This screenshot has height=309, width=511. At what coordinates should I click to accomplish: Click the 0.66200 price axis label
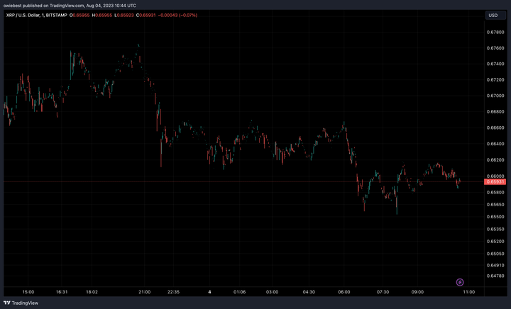click(495, 160)
